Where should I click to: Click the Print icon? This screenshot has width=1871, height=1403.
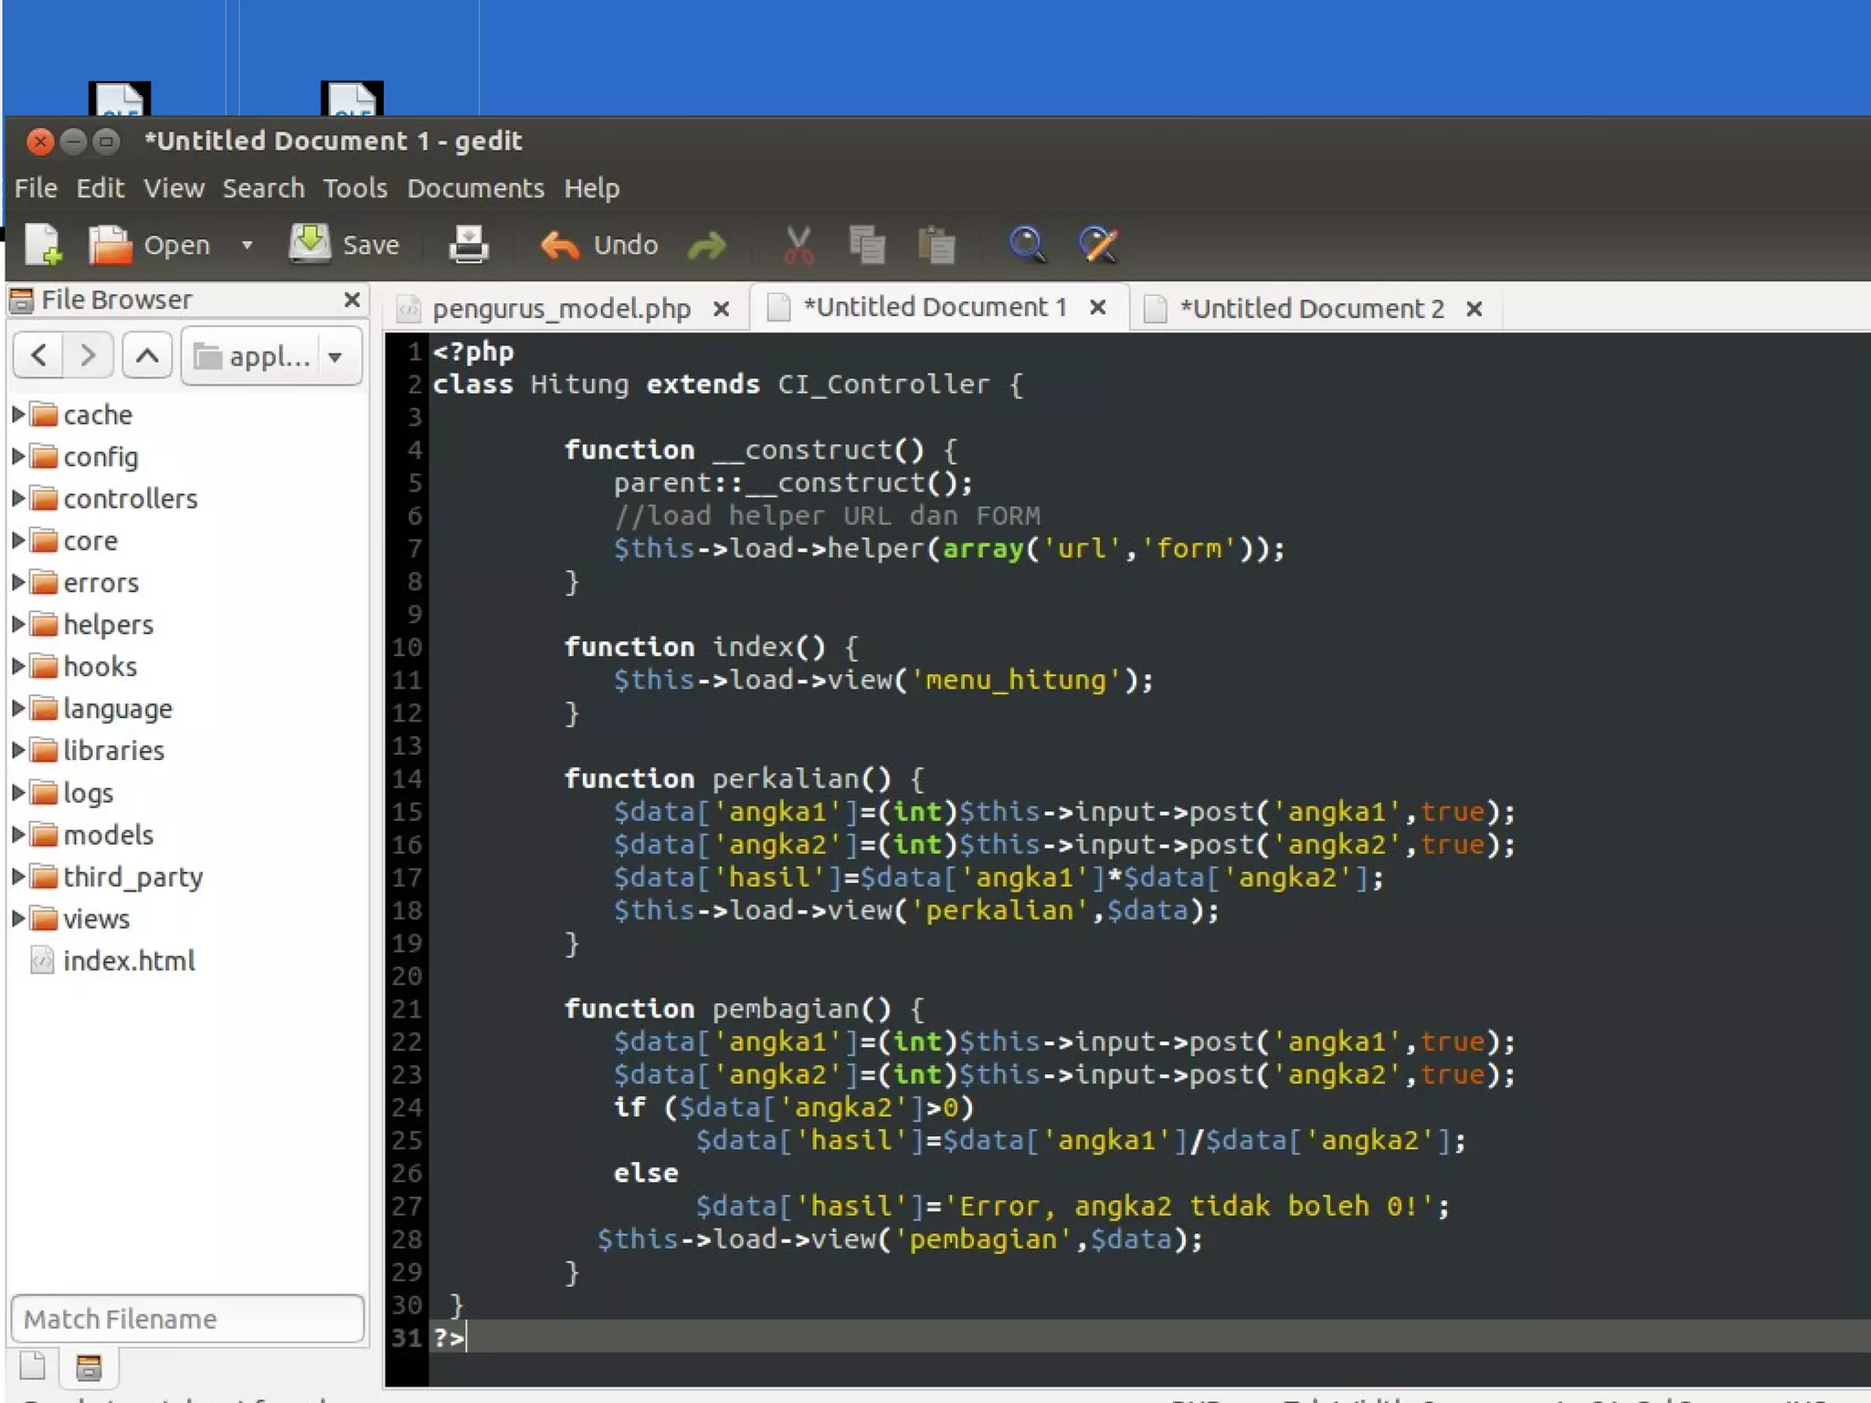(x=469, y=245)
